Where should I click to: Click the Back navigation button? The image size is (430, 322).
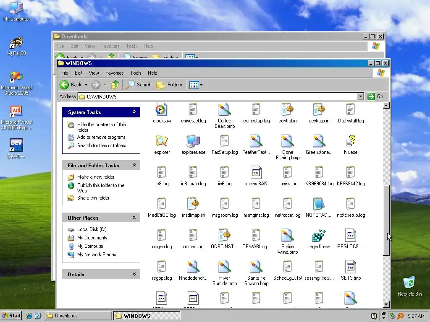[71, 85]
